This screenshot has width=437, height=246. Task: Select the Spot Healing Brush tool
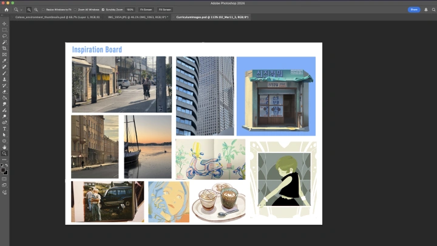[x=4, y=67]
